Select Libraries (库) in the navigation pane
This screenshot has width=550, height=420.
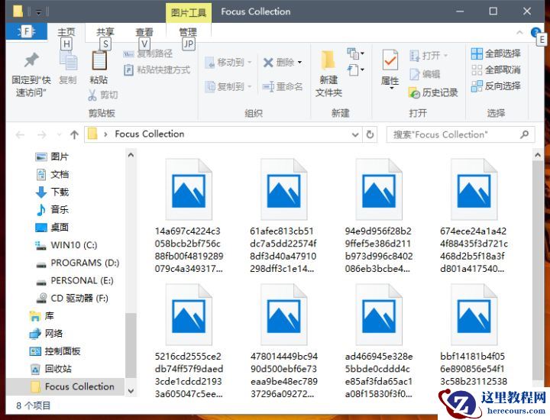41,316
